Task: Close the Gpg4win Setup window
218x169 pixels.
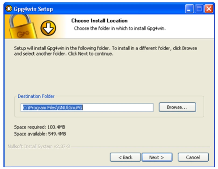Action: pos(209,9)
